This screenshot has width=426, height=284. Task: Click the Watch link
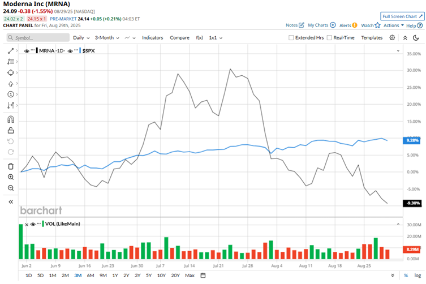(367, 25)
